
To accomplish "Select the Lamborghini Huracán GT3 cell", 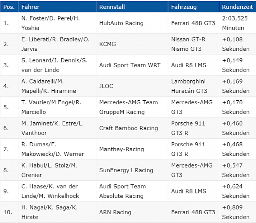I will coord(194,86).
